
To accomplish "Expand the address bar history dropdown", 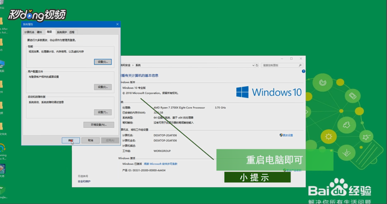I will pos(253,66).
